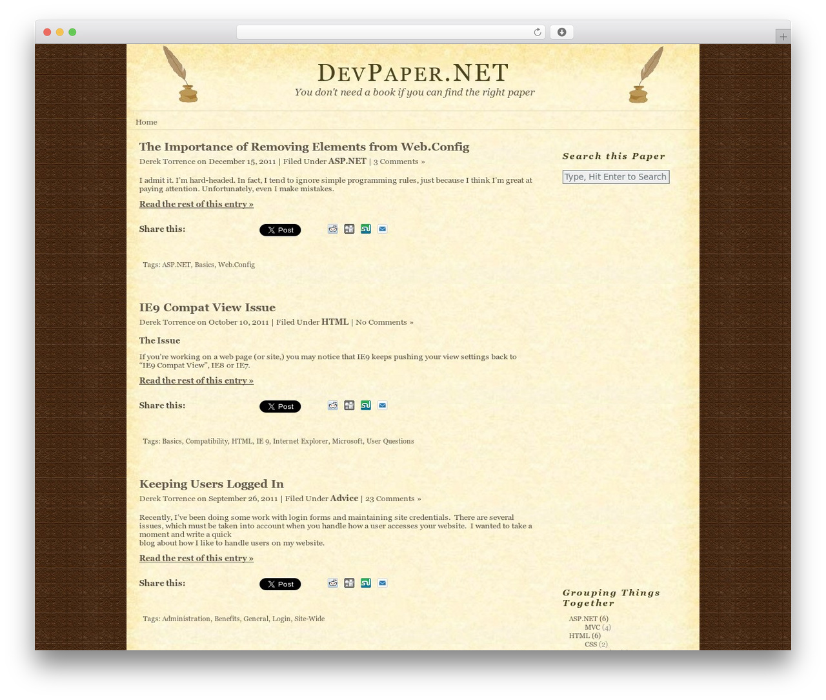Read the rest of Keeping Users Logged In
This screenshot has height=700, width=826.
click(x=196, y=558)
